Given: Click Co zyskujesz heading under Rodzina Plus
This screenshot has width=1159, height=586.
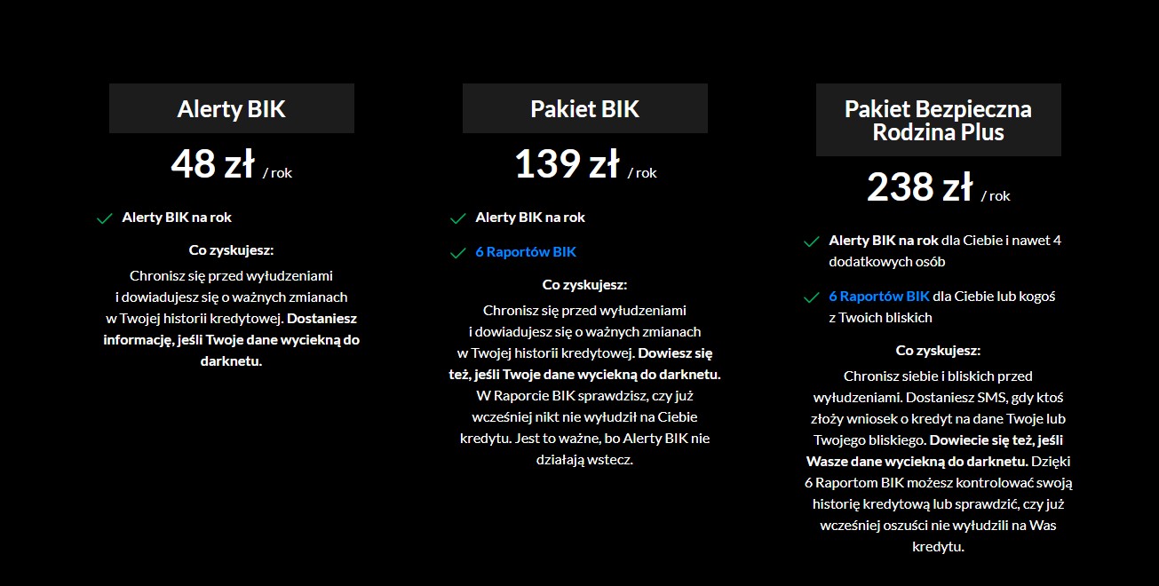Looking at the screenshot, I should click(x=938, y=351).
